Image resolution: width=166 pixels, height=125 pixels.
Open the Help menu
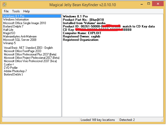pyautogui.click(x=26, y=11)
